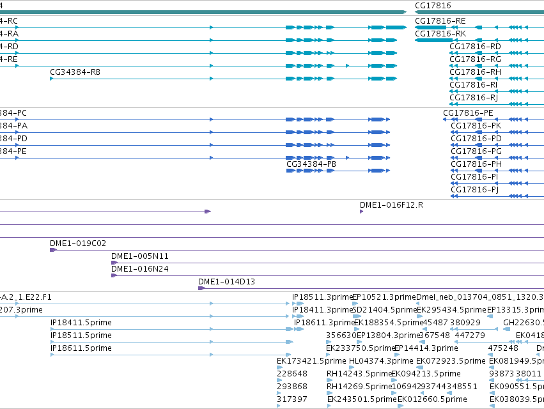Select the EP14414.3prime EST label

tap(426, 348)
